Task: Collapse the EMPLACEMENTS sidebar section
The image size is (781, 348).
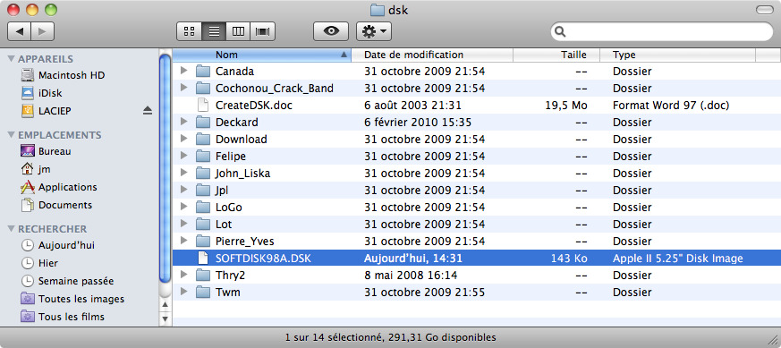Action: click(11, 135)
